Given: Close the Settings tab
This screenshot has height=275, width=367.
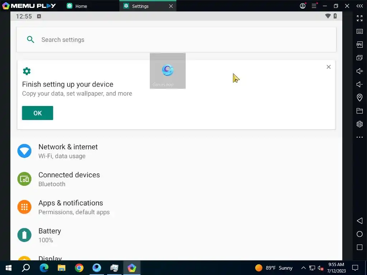Looking at the screenshot, I should click(x=171, y=6).
